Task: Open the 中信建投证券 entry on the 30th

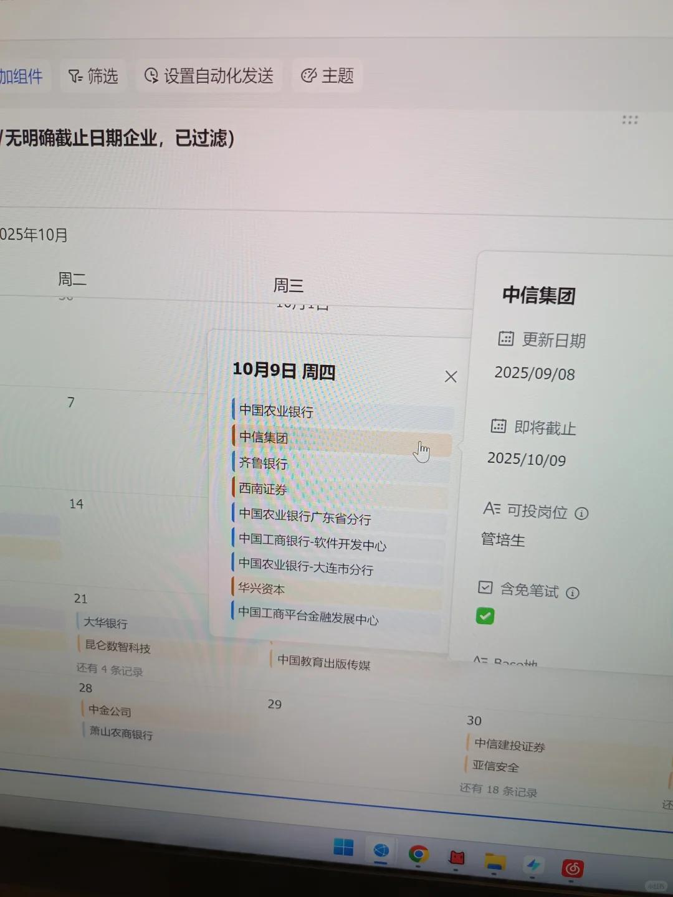Action: [508, 744]
